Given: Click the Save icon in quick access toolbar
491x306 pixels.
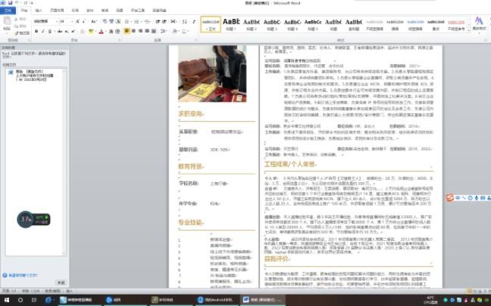Looking at the screenshot, I should click(14, 3).
